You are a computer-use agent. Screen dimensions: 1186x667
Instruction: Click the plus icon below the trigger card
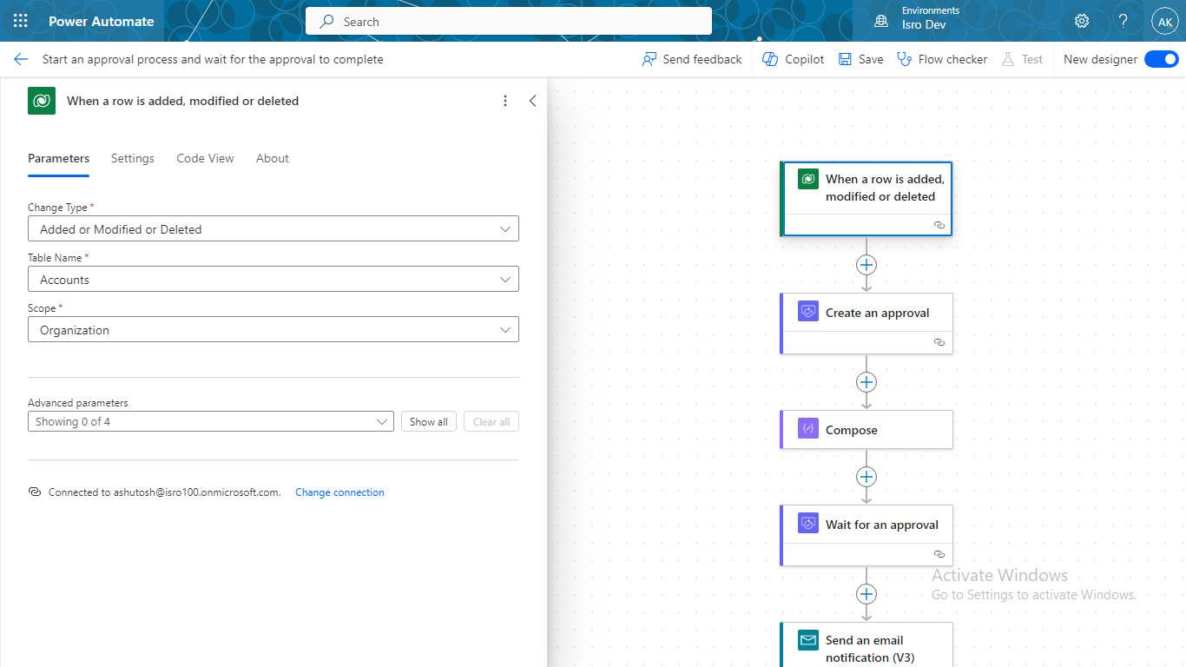point(866,265)
